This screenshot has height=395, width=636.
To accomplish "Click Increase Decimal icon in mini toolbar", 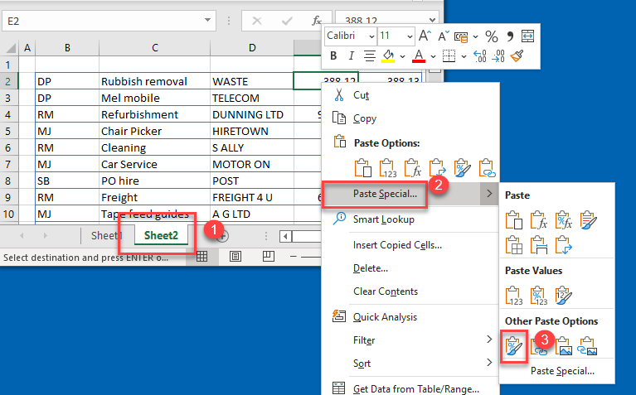I will [479, 56].
